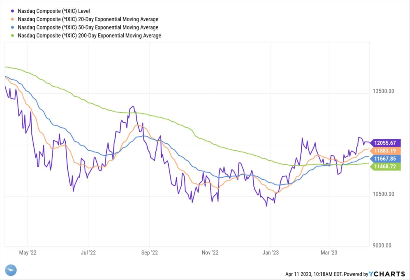Select the 20-Day Exponential Moving Average legend label
The width and height of the screenshot is (410, 280).
88,19
